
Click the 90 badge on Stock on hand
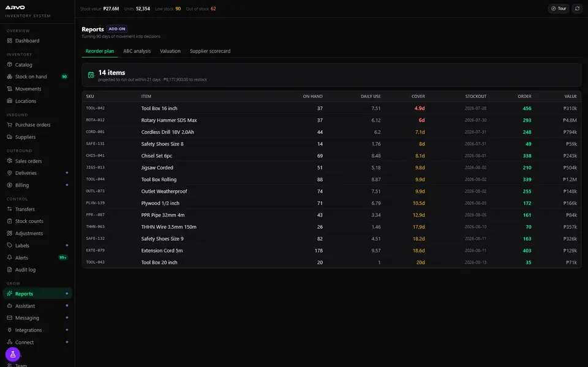pyautogui.click(x=64, y=77)
